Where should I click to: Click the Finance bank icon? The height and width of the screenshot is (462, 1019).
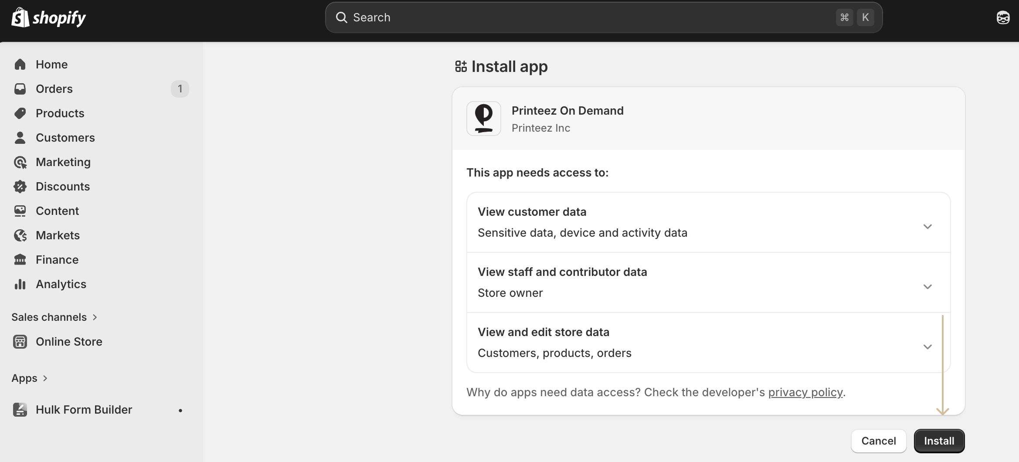(20, 260)
